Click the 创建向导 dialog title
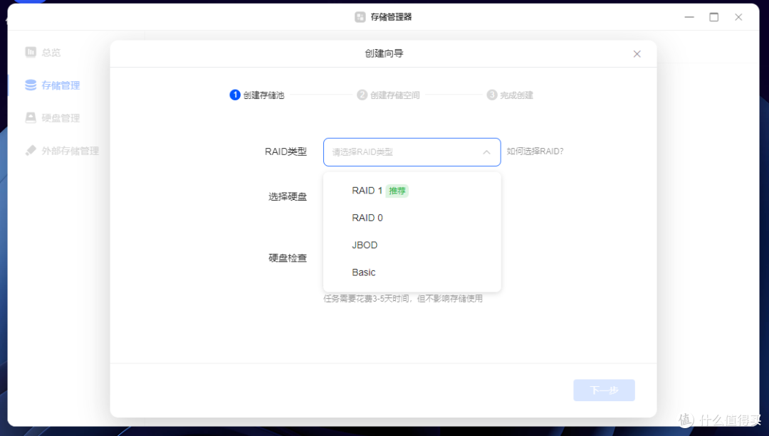 tap(384, 53)
